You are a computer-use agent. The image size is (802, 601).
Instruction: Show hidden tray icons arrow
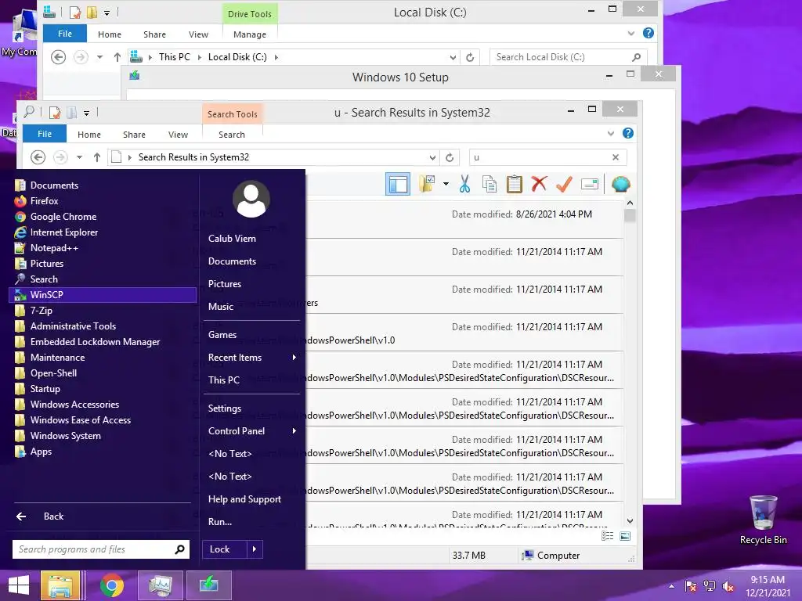pyautogui.click(x=671, y=586)
